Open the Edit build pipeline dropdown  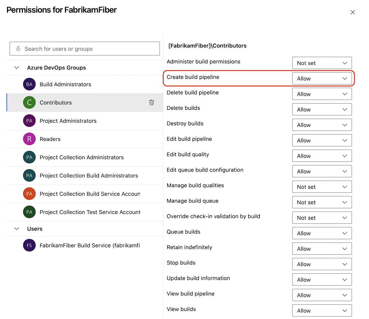click(322, 141)
